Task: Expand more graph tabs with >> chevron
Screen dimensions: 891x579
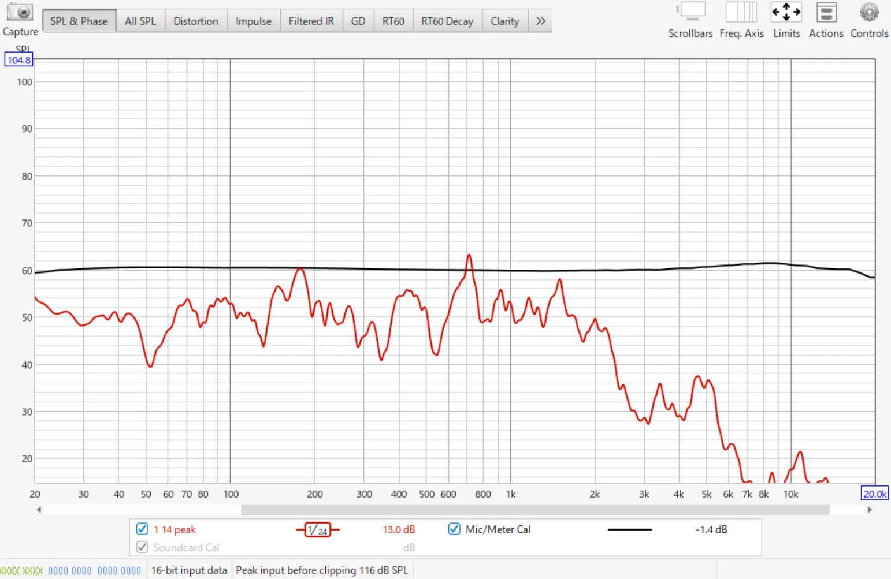Action: point(540,21)
